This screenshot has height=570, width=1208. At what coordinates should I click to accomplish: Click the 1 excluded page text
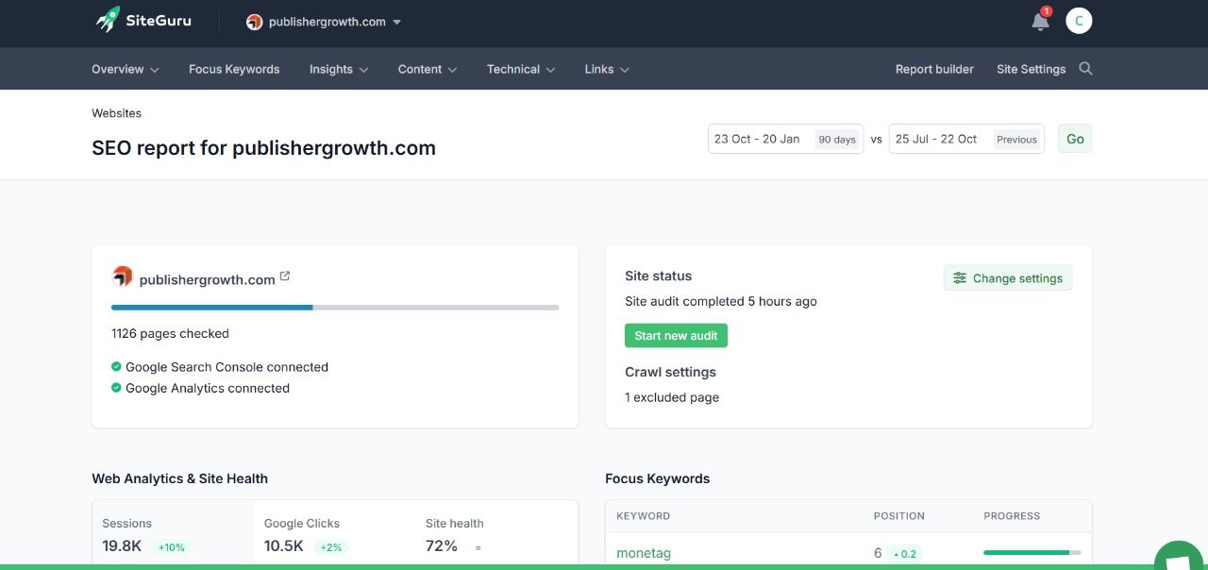672,397
